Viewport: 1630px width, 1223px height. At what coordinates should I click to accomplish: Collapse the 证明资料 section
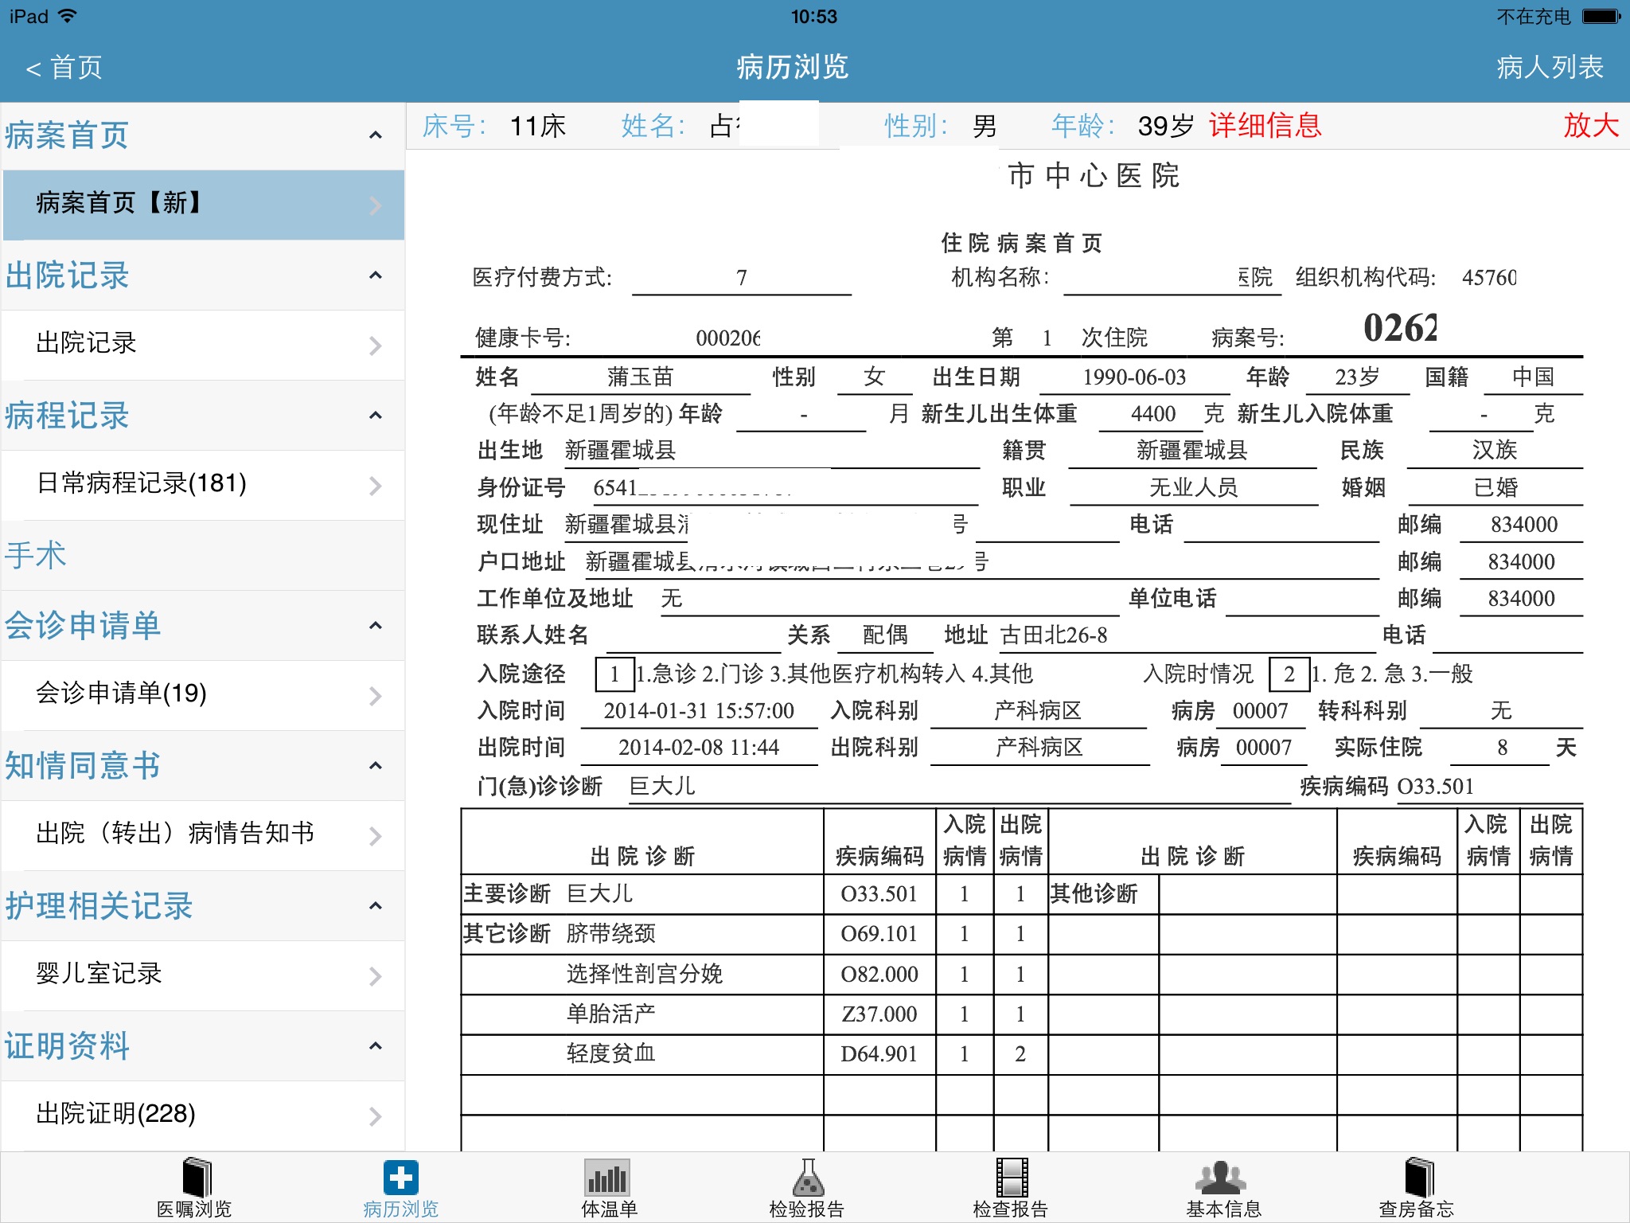tap(376, 1046)
